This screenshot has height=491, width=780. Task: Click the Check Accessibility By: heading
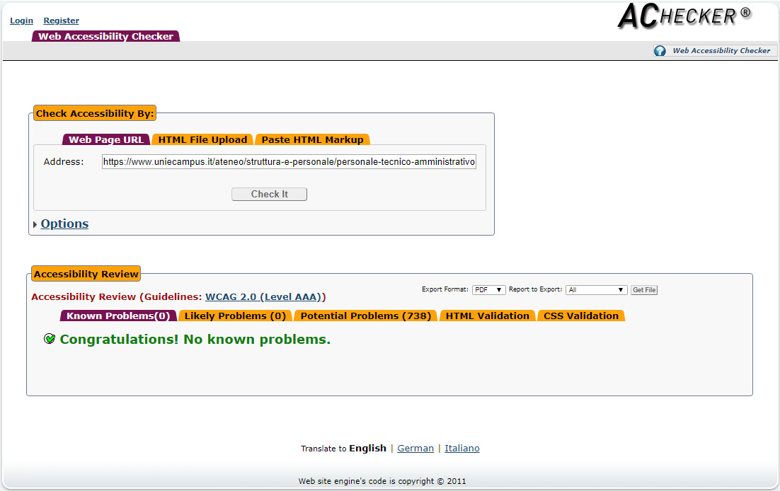coord(95,113)
